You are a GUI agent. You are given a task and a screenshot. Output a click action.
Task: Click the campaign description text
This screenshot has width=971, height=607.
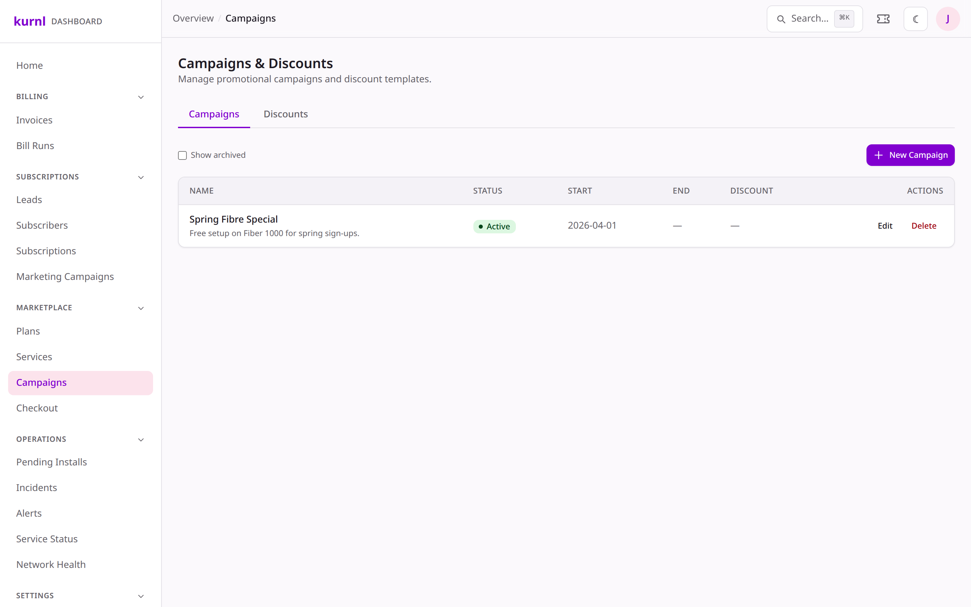[x=274, y=234]
